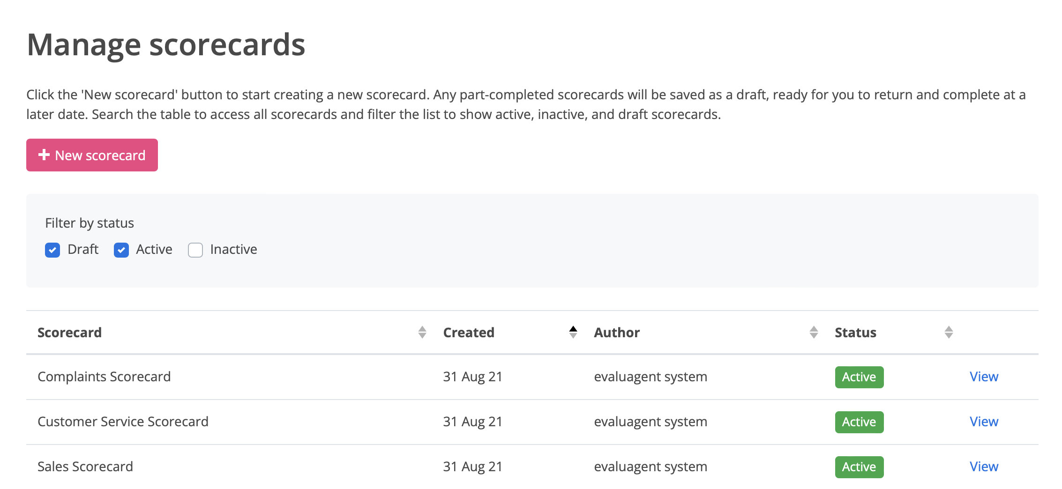The width and height of the screenshot is (1062, 489).
Task: Click the plus icon on New scorecard
Action: 44,155
